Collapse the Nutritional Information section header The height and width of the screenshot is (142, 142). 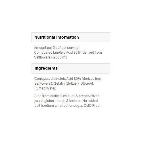click(71, 37)
